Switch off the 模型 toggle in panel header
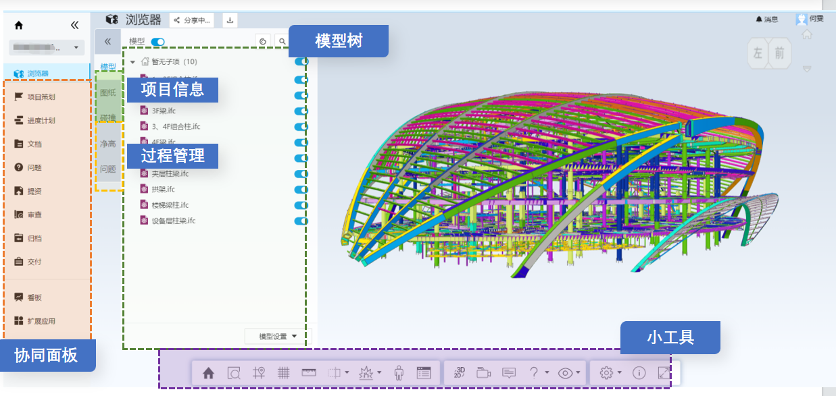Viewport: 836px width, 396px height. pyautogui.click(x=158, y=42)
